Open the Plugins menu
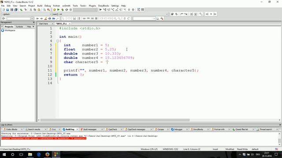 [92, 6]
